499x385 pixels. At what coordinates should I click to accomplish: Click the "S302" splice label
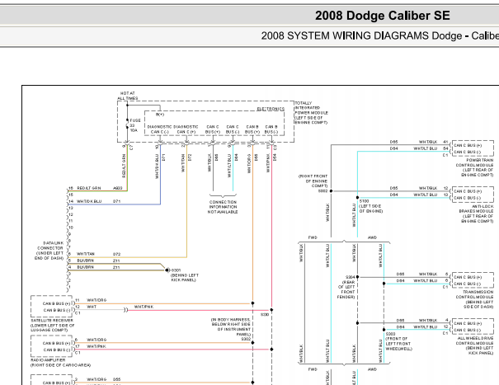[246, 339]
